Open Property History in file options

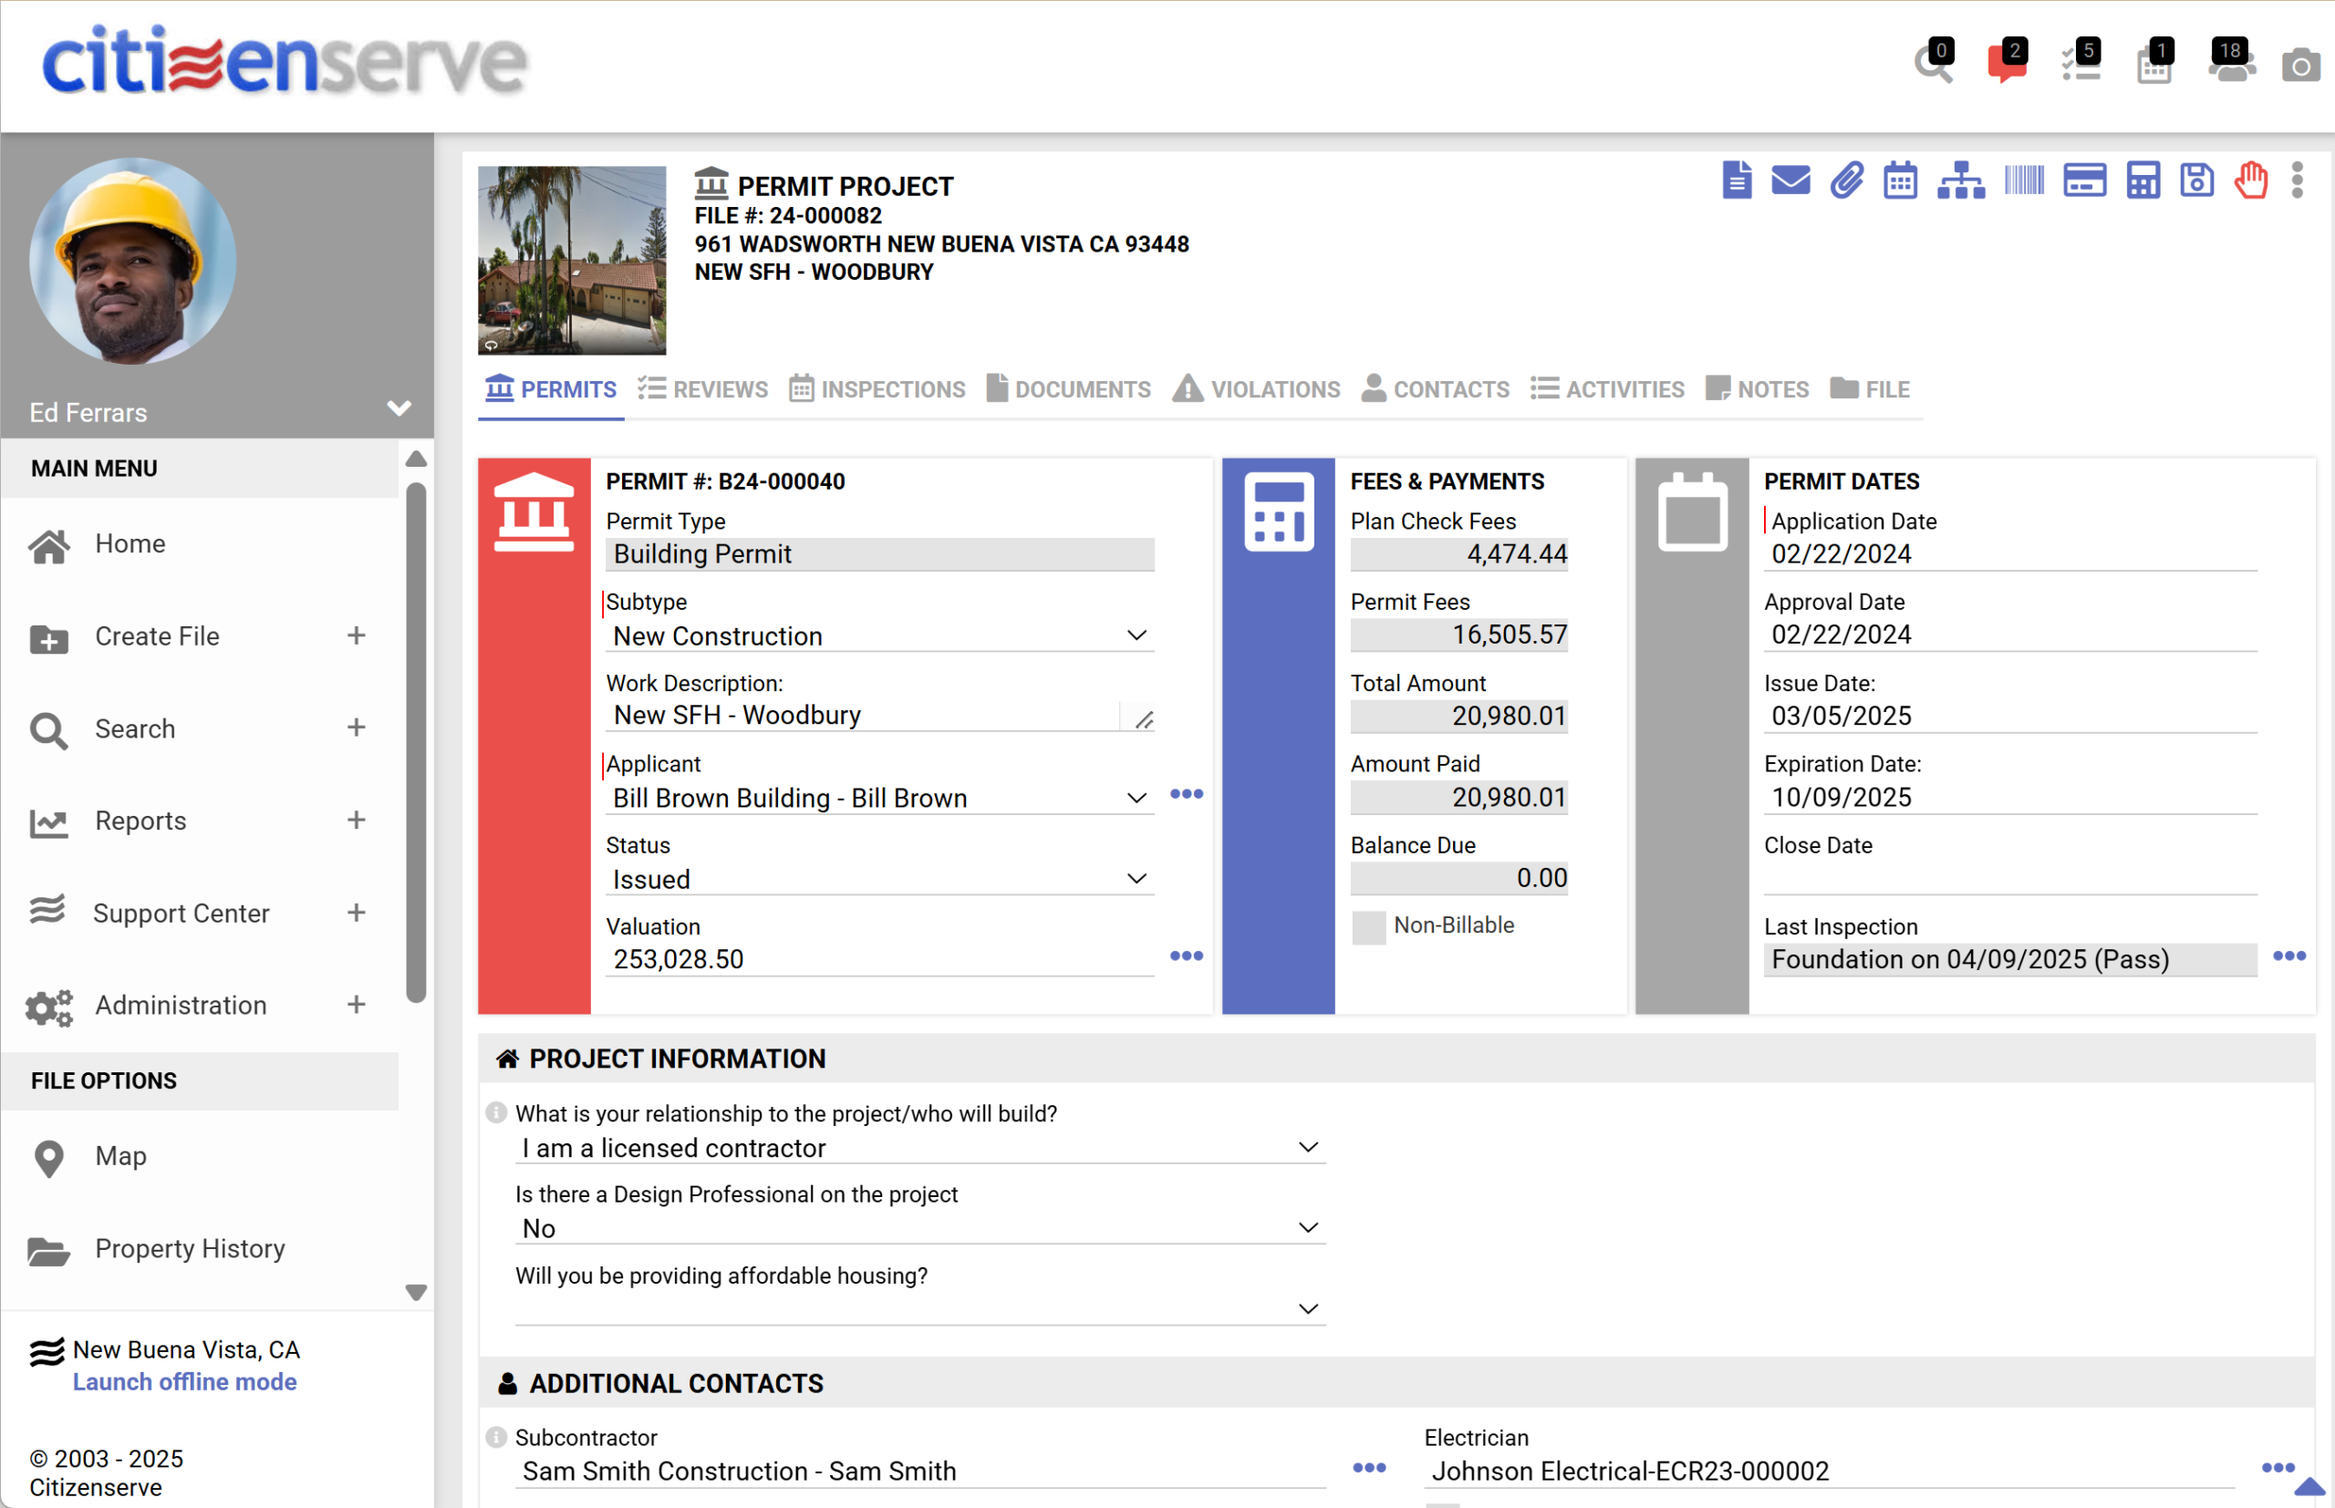pos(189,1248)
